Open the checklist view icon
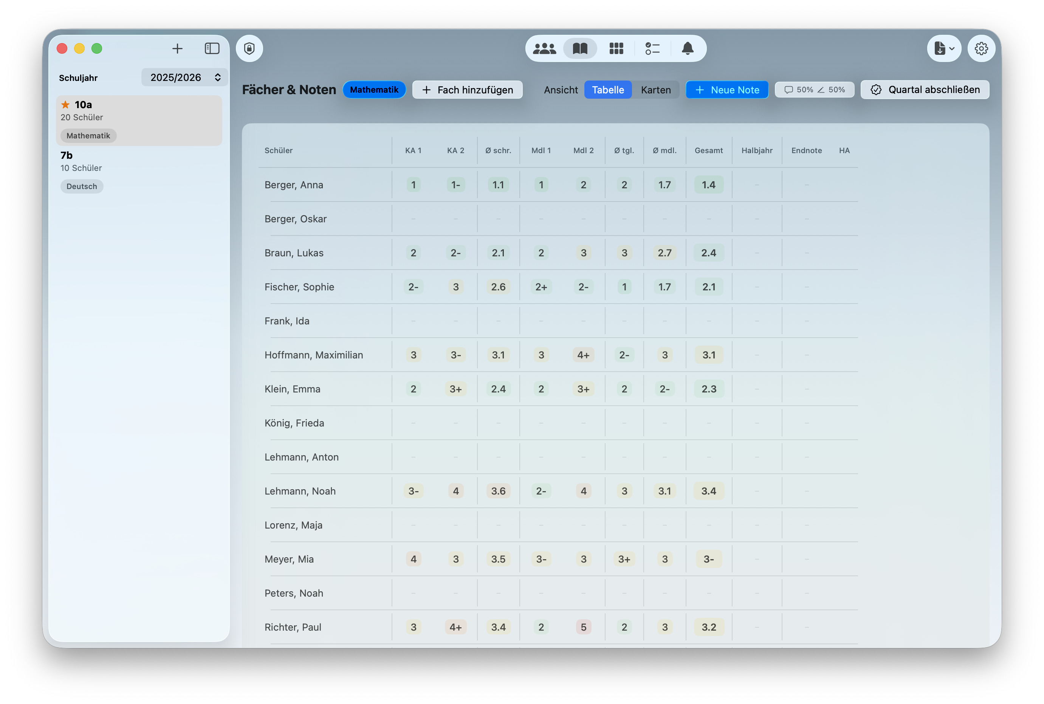The image size is (1044, 704). 652,48
